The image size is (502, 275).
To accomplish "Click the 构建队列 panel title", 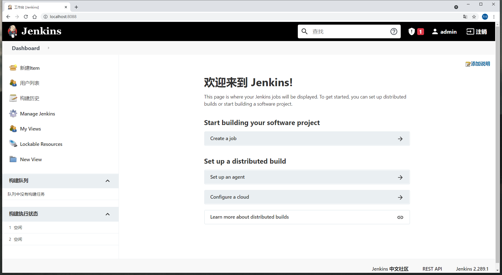I will tap(19, 181).
